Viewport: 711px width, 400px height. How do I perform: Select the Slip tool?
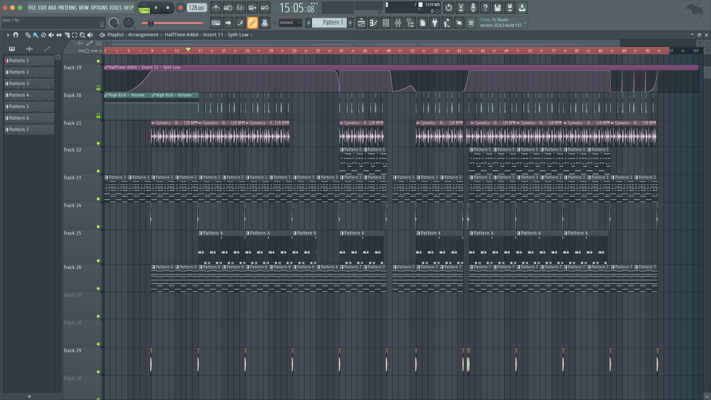(59, 35)
